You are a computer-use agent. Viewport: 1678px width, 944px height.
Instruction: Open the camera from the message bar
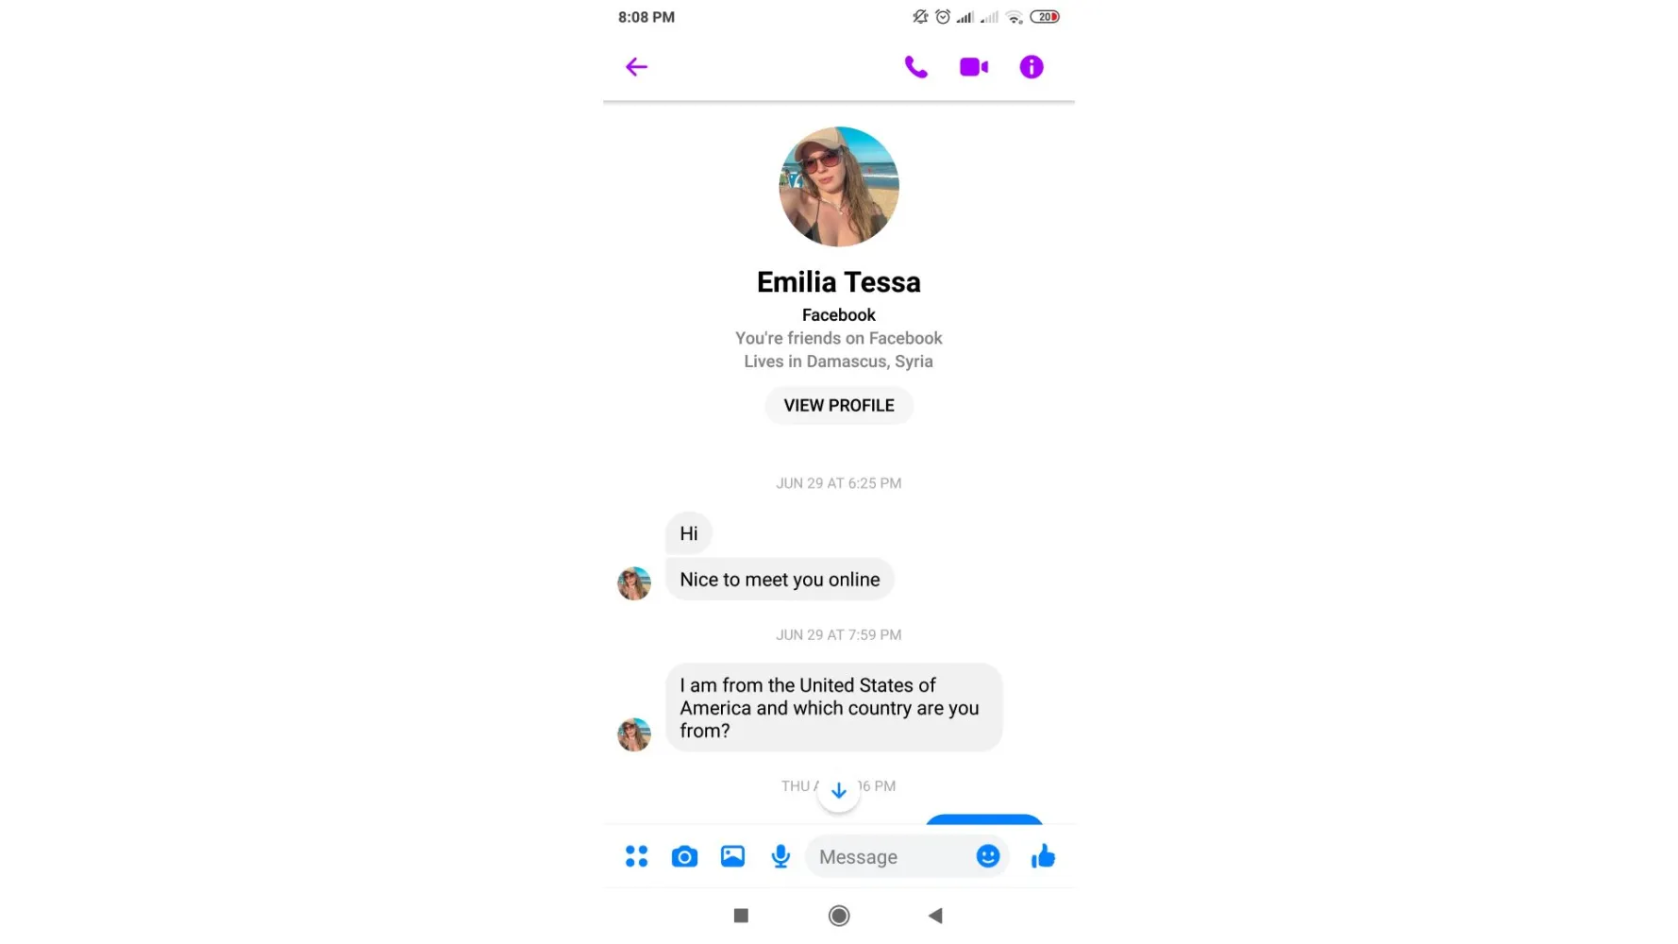pyautogui.click(x=684, y=856)
